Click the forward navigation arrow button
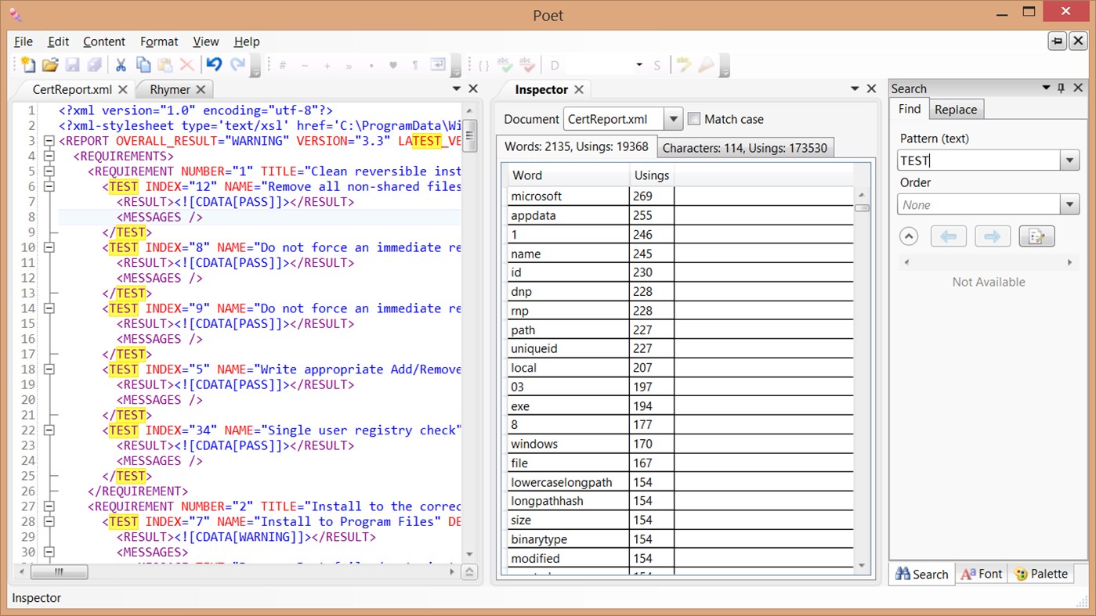The image size is (1096, 616). (992, 236)
